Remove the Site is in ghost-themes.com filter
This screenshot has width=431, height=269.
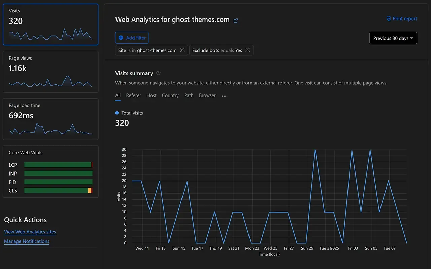[x=182, y=50]
